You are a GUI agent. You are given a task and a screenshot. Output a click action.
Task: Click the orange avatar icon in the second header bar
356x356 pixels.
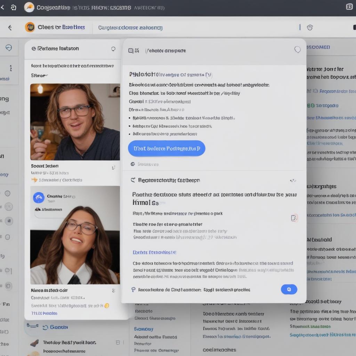30,27
